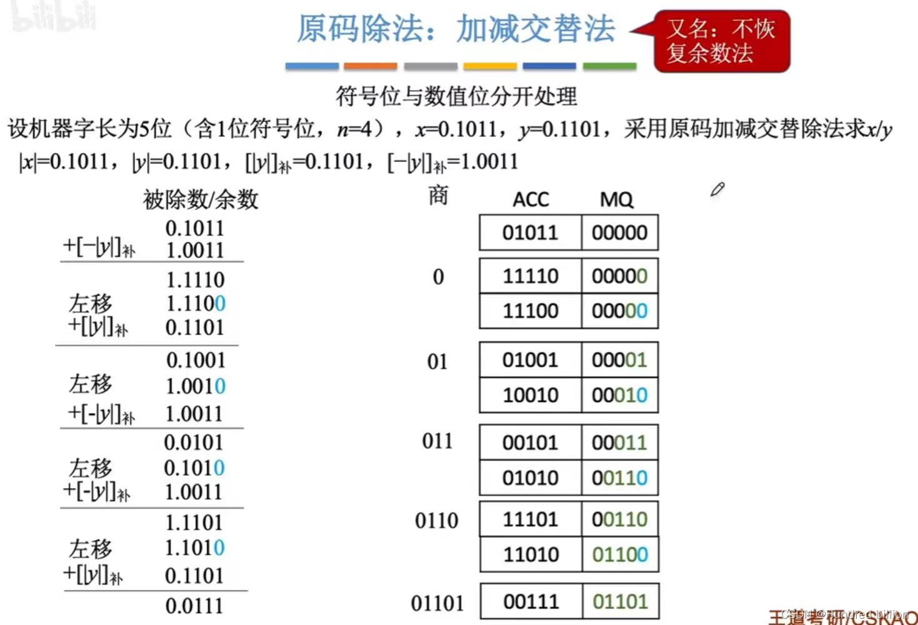This screenshot has width=918, height=625.
Task: Click MQ cell 00010
Action: click(620, 394)
